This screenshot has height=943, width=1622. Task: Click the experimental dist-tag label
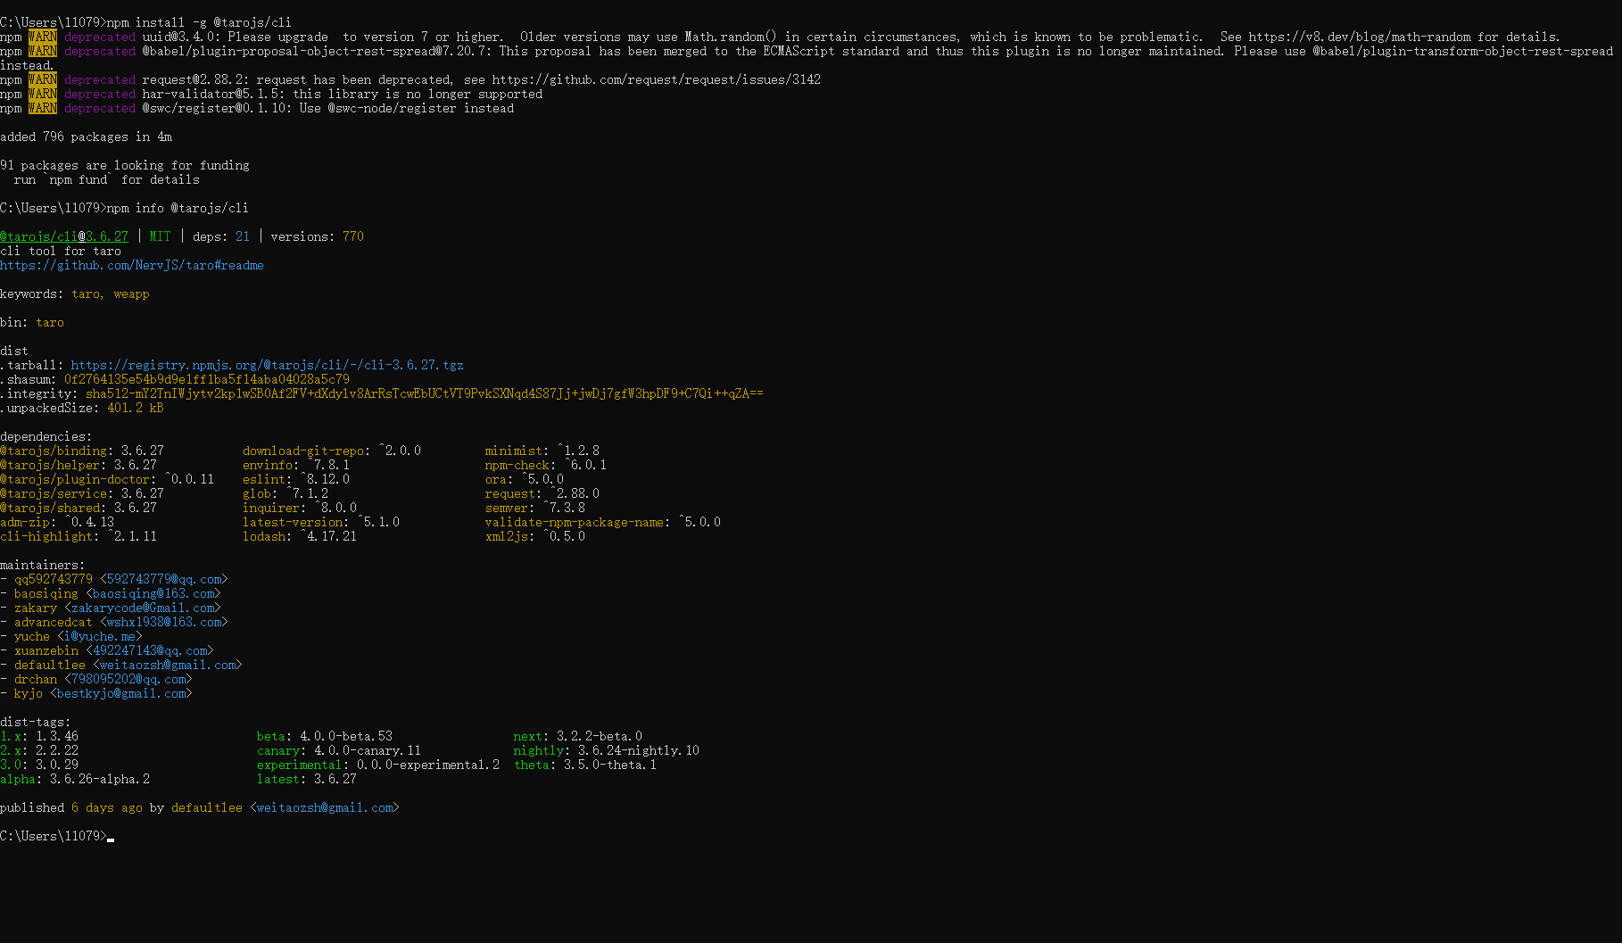(299, 765)
